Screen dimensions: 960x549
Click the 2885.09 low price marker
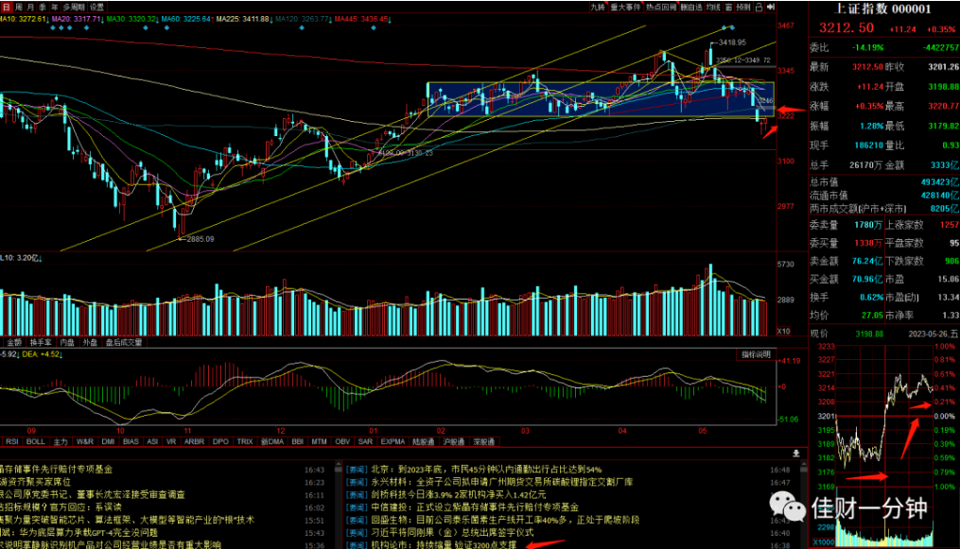click(201, 239)
